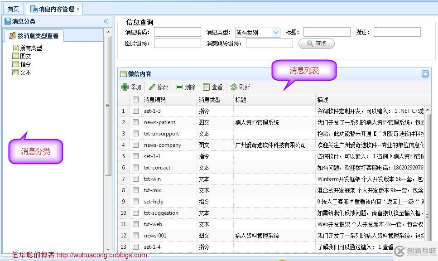Click the document icon beside 所有类型
438x261 pixels.
click(x=16, y=48)
